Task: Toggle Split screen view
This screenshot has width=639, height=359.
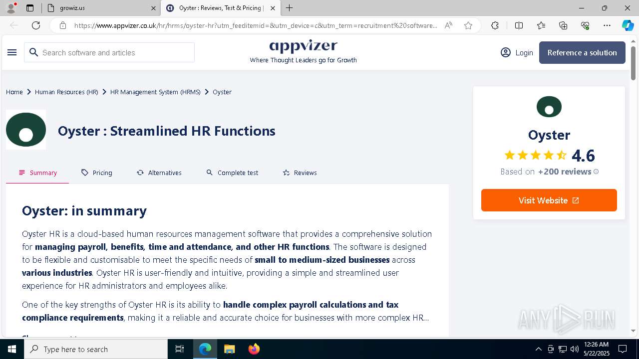Action: point(519,25)
